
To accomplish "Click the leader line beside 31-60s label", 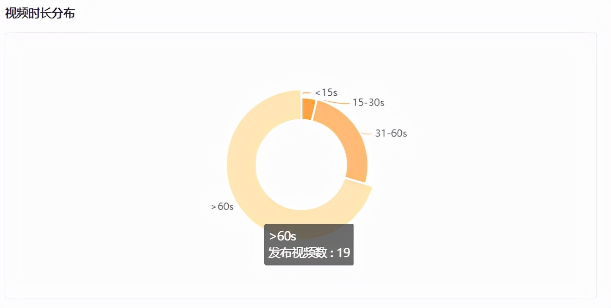I will point(367,134).
